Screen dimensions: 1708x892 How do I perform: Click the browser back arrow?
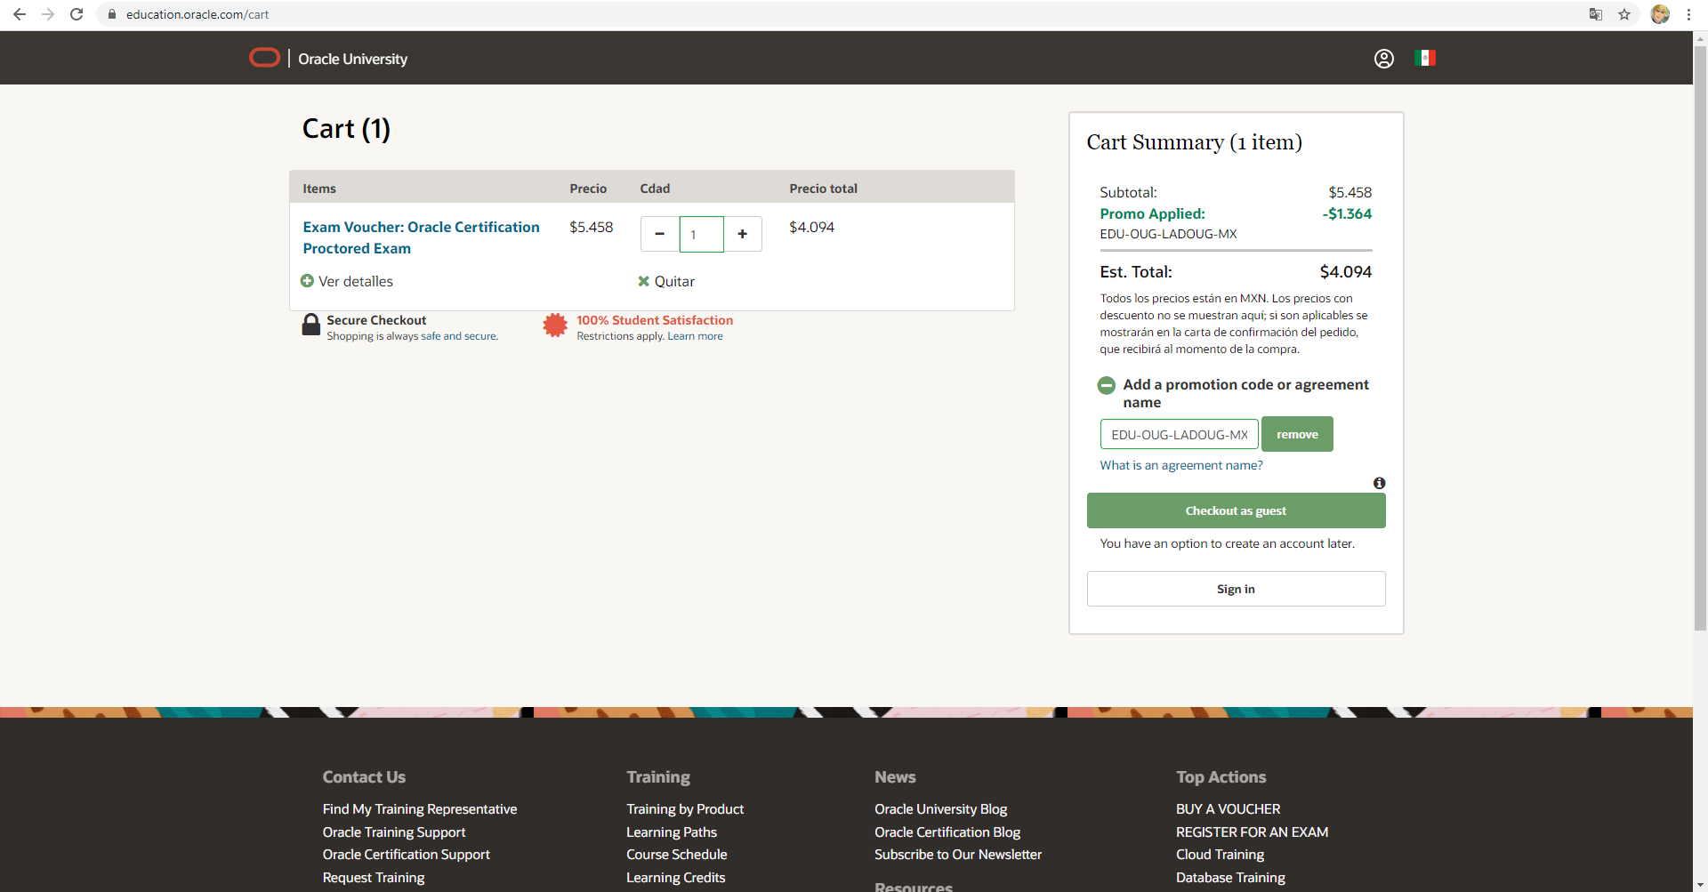pyautogui.click(x=20, y=14)
